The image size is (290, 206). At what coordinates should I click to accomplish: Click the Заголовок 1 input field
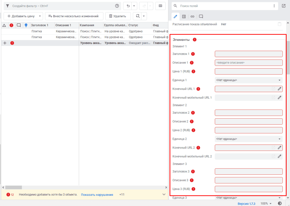click(x=249, y=54)
